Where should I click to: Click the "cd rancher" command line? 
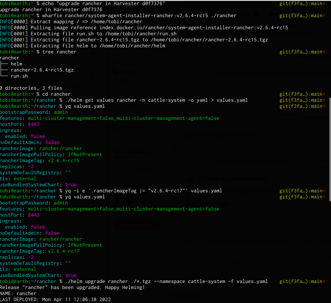tap(35, 94)
